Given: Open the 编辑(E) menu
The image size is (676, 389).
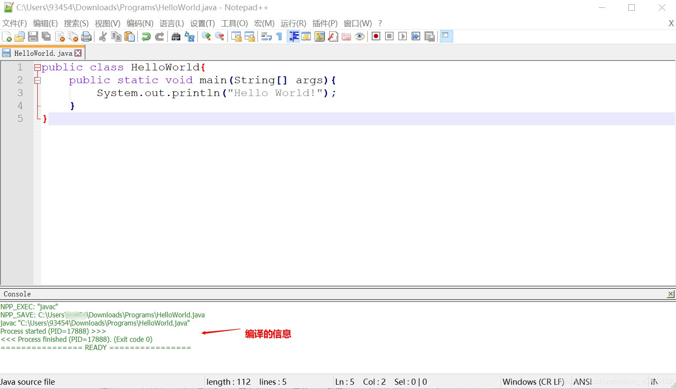Looking at the screenshot, I should point(45,23).
